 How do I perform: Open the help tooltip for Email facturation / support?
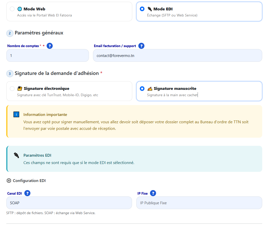click(x=141, y=46)
